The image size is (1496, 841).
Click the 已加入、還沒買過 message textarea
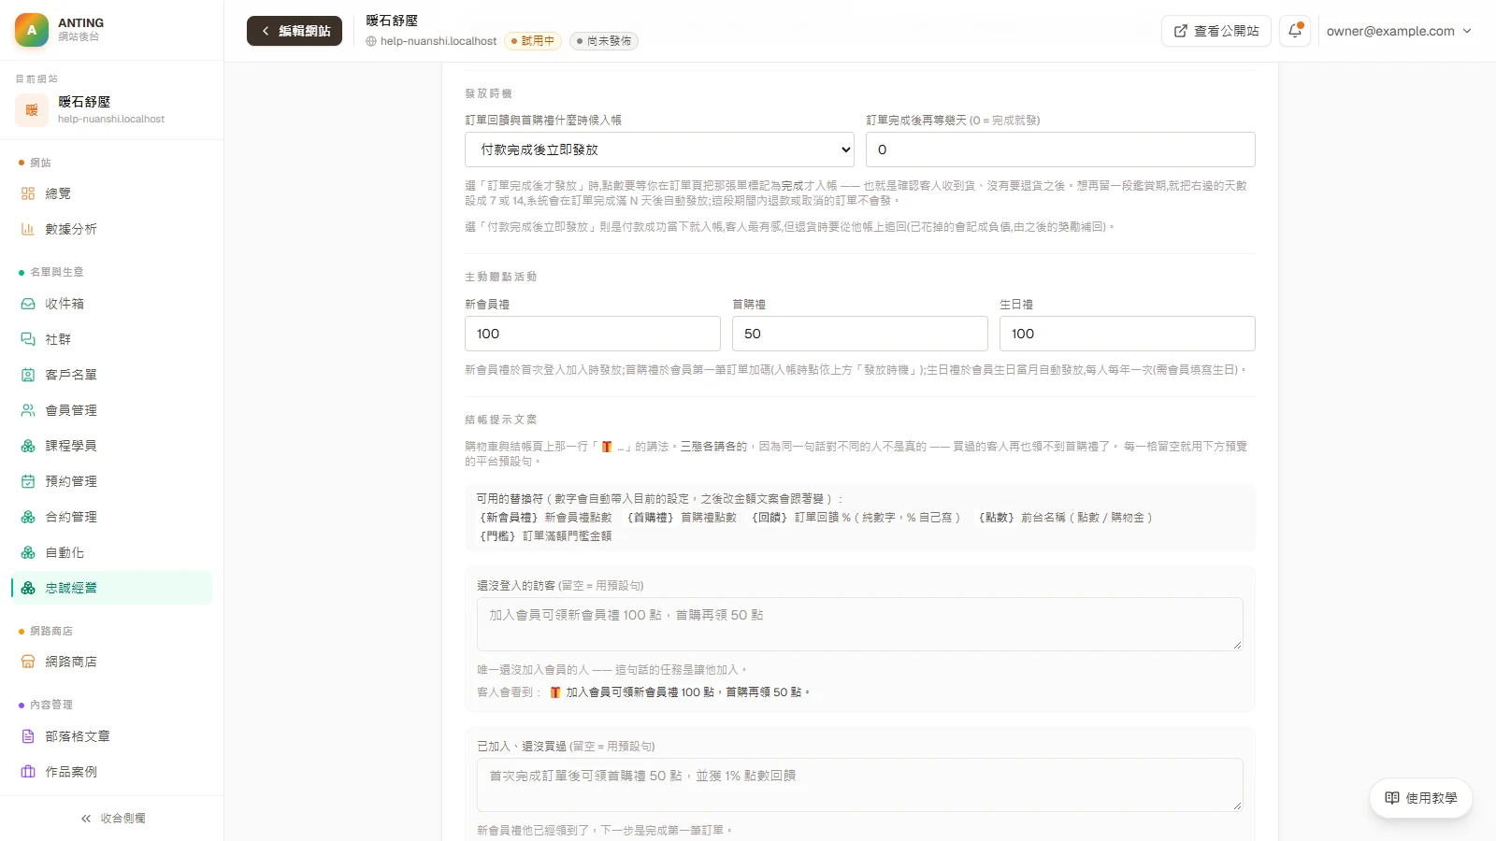pyautogui.click(x=860, y=785)
